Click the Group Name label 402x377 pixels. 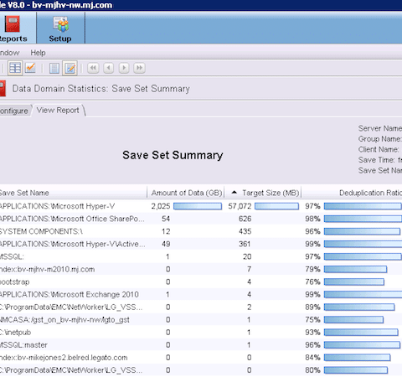coord(380,139)
